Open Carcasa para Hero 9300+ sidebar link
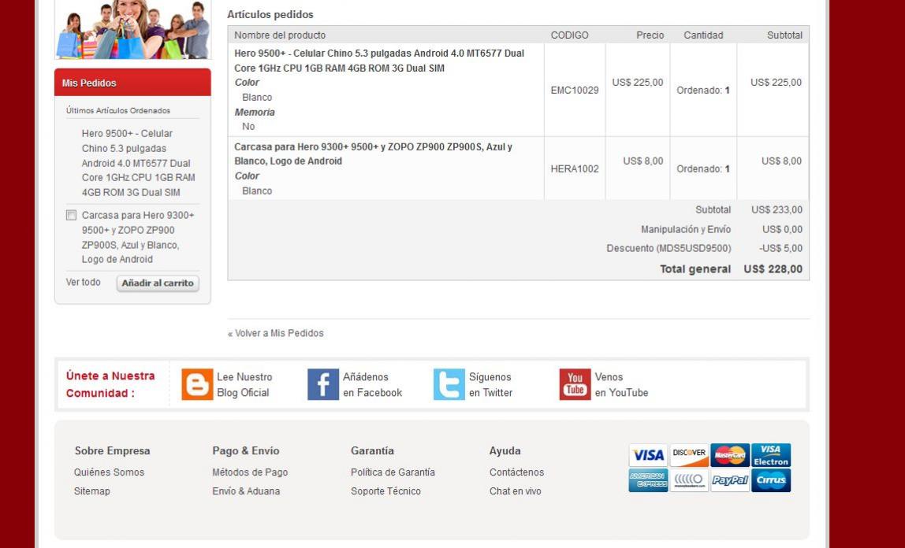 tap(138, 238)
